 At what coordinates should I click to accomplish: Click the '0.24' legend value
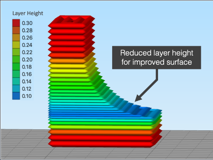point(27,45)
